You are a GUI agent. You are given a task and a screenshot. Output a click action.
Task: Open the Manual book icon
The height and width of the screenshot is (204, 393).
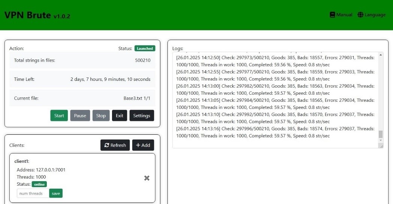pos(332,15)
